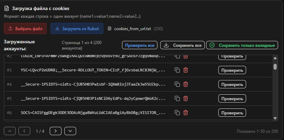Copy cookie string of account #5
Viewport: 284px width, 140px height.
pyautogui.click(x=177, y=98)
